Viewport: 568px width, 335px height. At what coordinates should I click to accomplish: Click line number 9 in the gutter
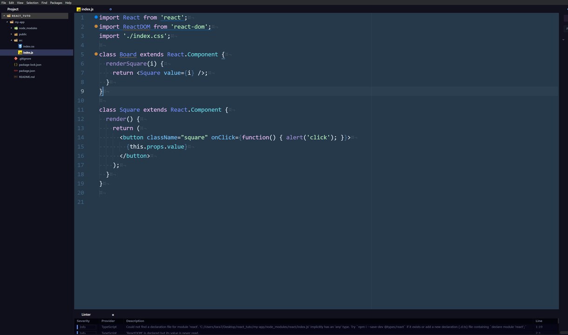coord(82,91)
